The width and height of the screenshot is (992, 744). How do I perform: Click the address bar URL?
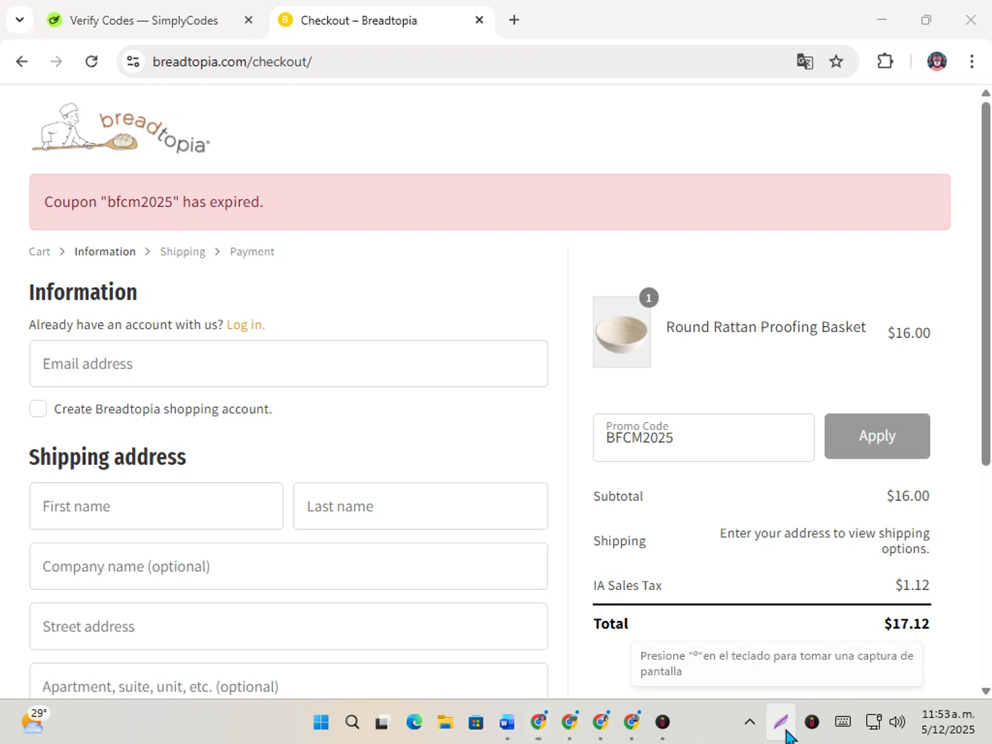click(x=232, y=62)
